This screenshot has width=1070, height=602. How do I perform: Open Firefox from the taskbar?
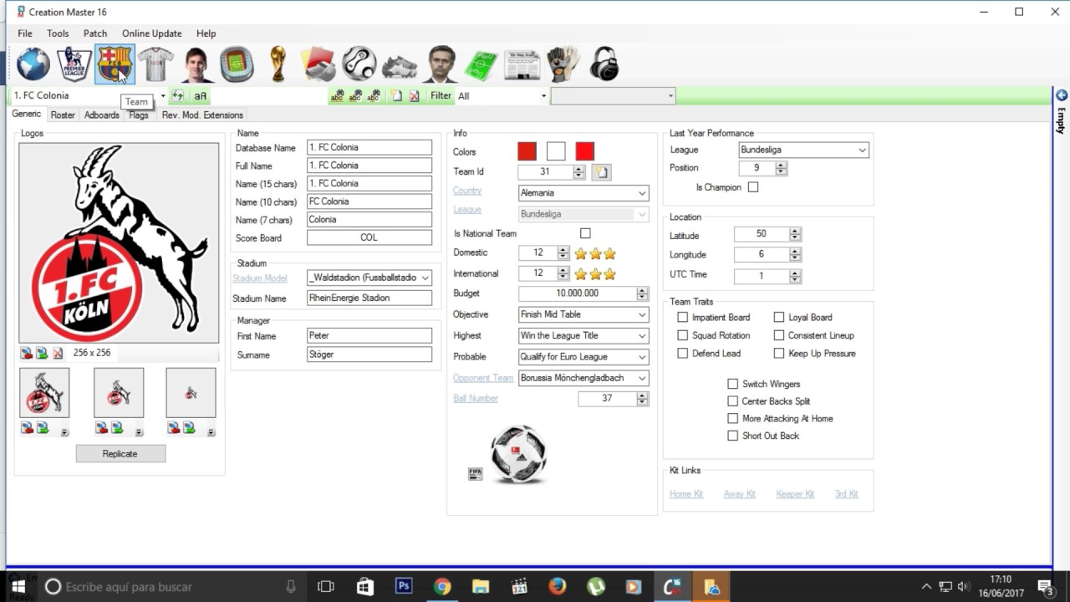click(558, 587)
